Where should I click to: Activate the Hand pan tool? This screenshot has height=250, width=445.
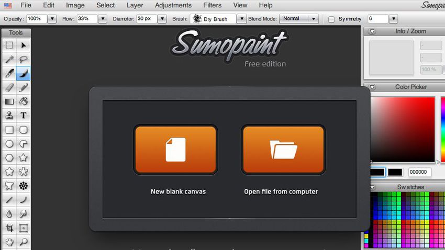tap(9, 242)
